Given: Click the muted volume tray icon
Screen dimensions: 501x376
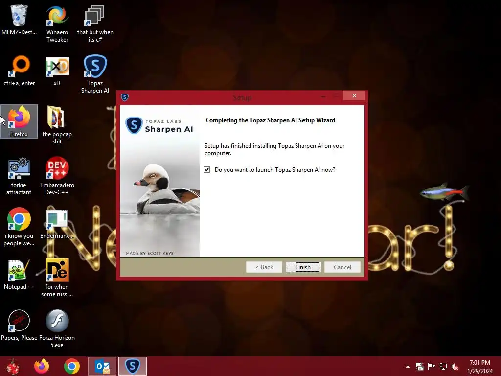Looking at the screenshot, I should point(455,367).
